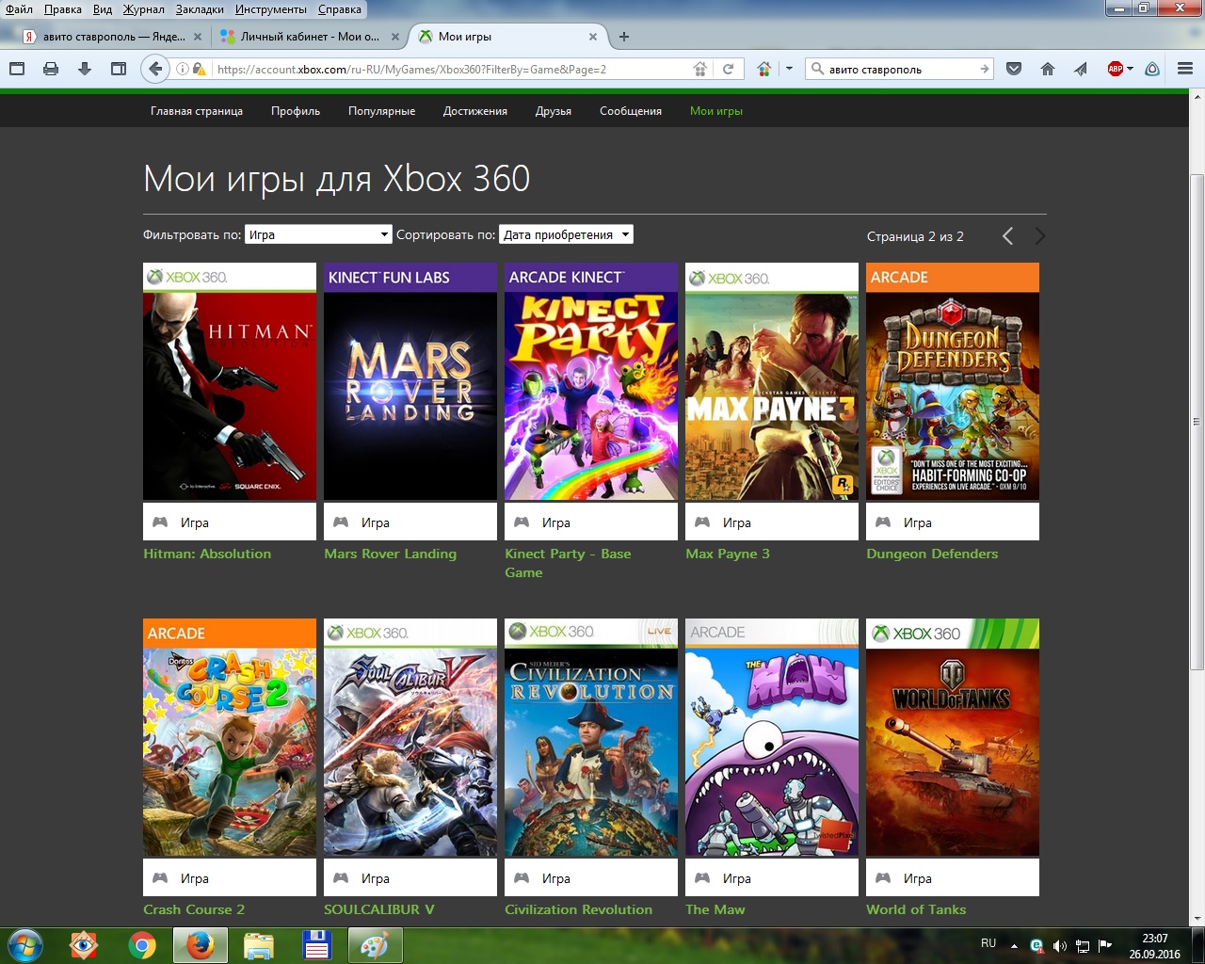Screen dimensions: 1205x964
Task: Click the floppy disk taskbar icon
Action: click(x=316, y=945)
